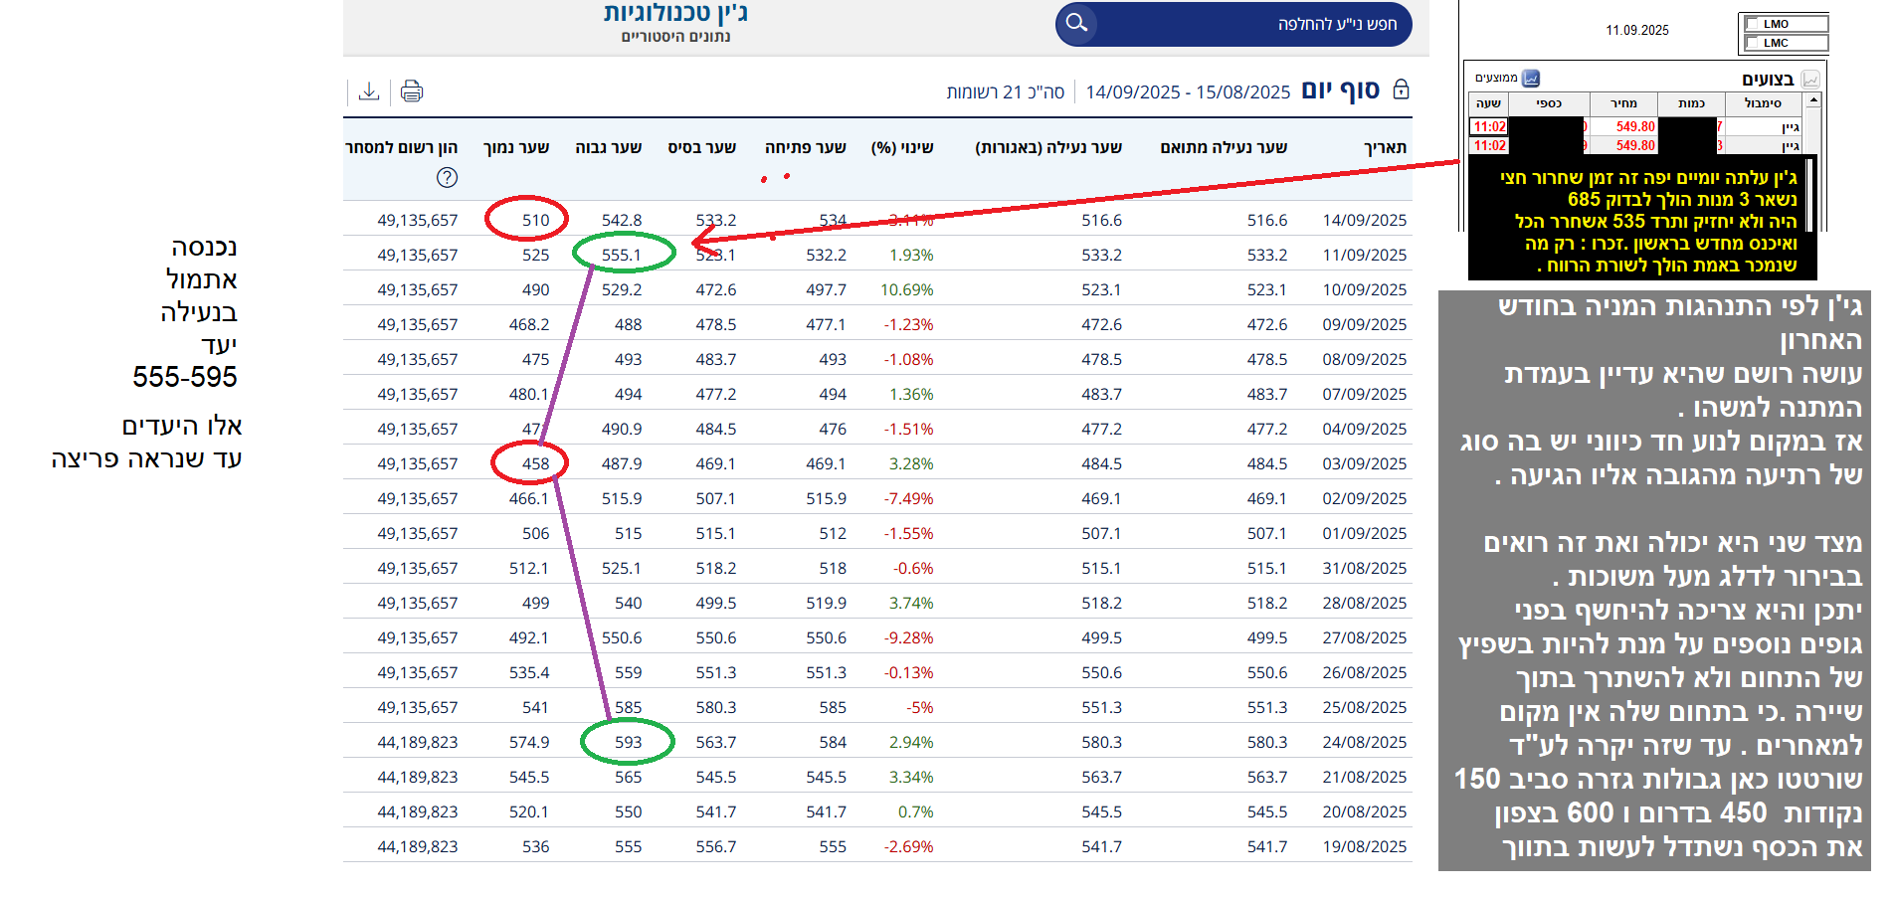Click the שעה header in the trades panel

(1488, 103)
